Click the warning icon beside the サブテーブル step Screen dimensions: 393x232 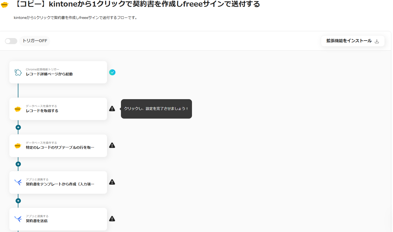(x=112, y=145)
